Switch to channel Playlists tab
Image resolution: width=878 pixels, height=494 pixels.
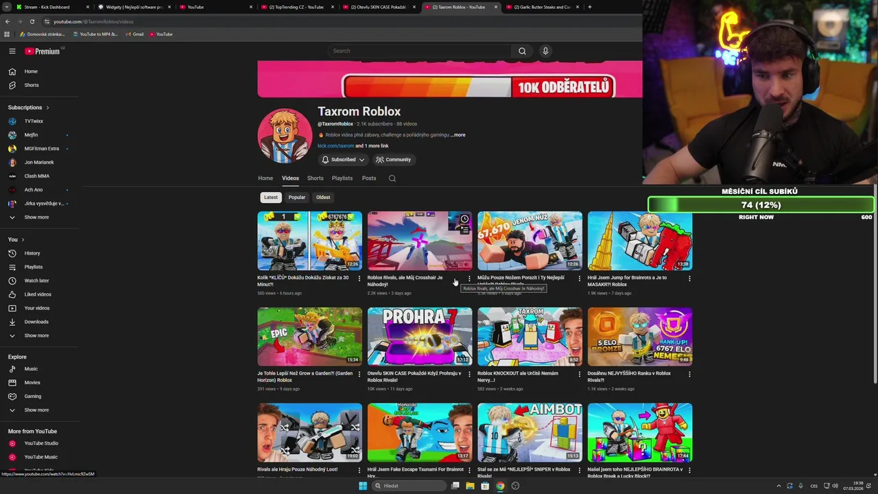point(342,178)
